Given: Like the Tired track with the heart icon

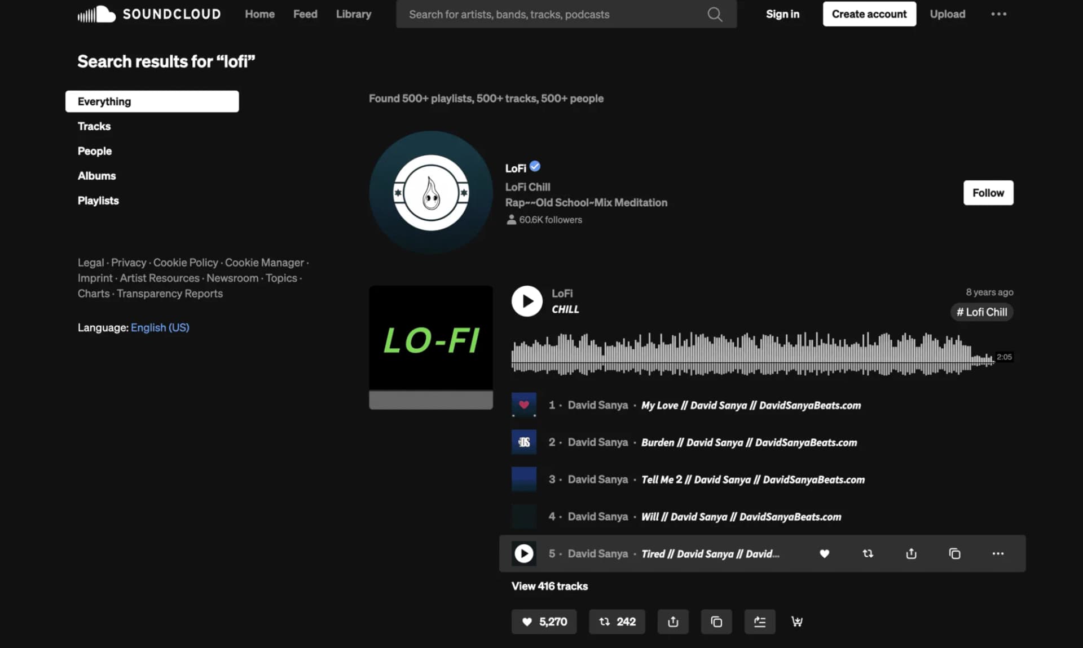Looking at the screenshot, I should click(x=824, y=553).
